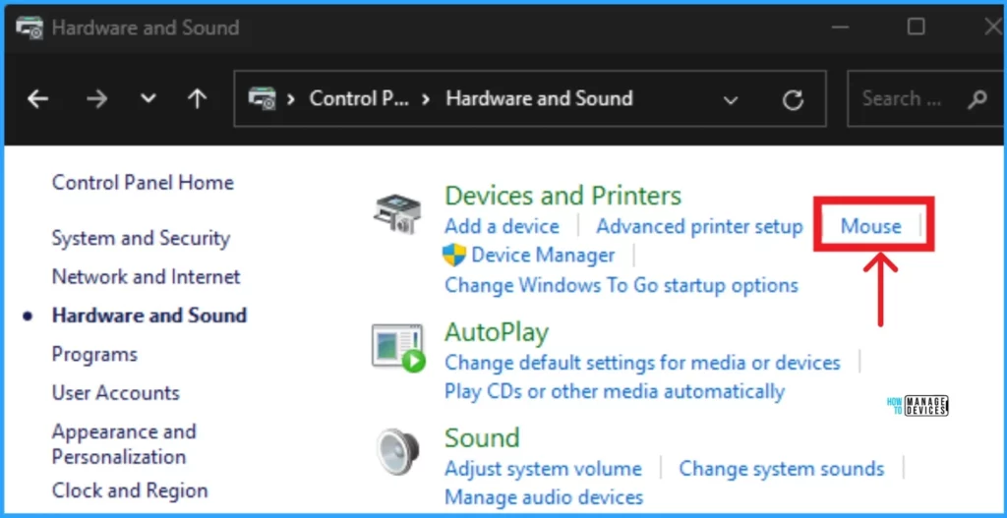Open Network and Internet category
1007x518 pixels.
146,276
